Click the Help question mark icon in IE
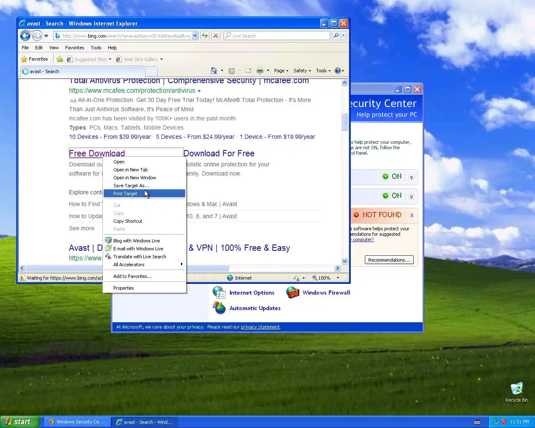 tap(338, 71)
